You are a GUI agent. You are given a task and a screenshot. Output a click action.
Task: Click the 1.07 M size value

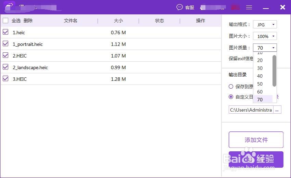pos(118,56)
